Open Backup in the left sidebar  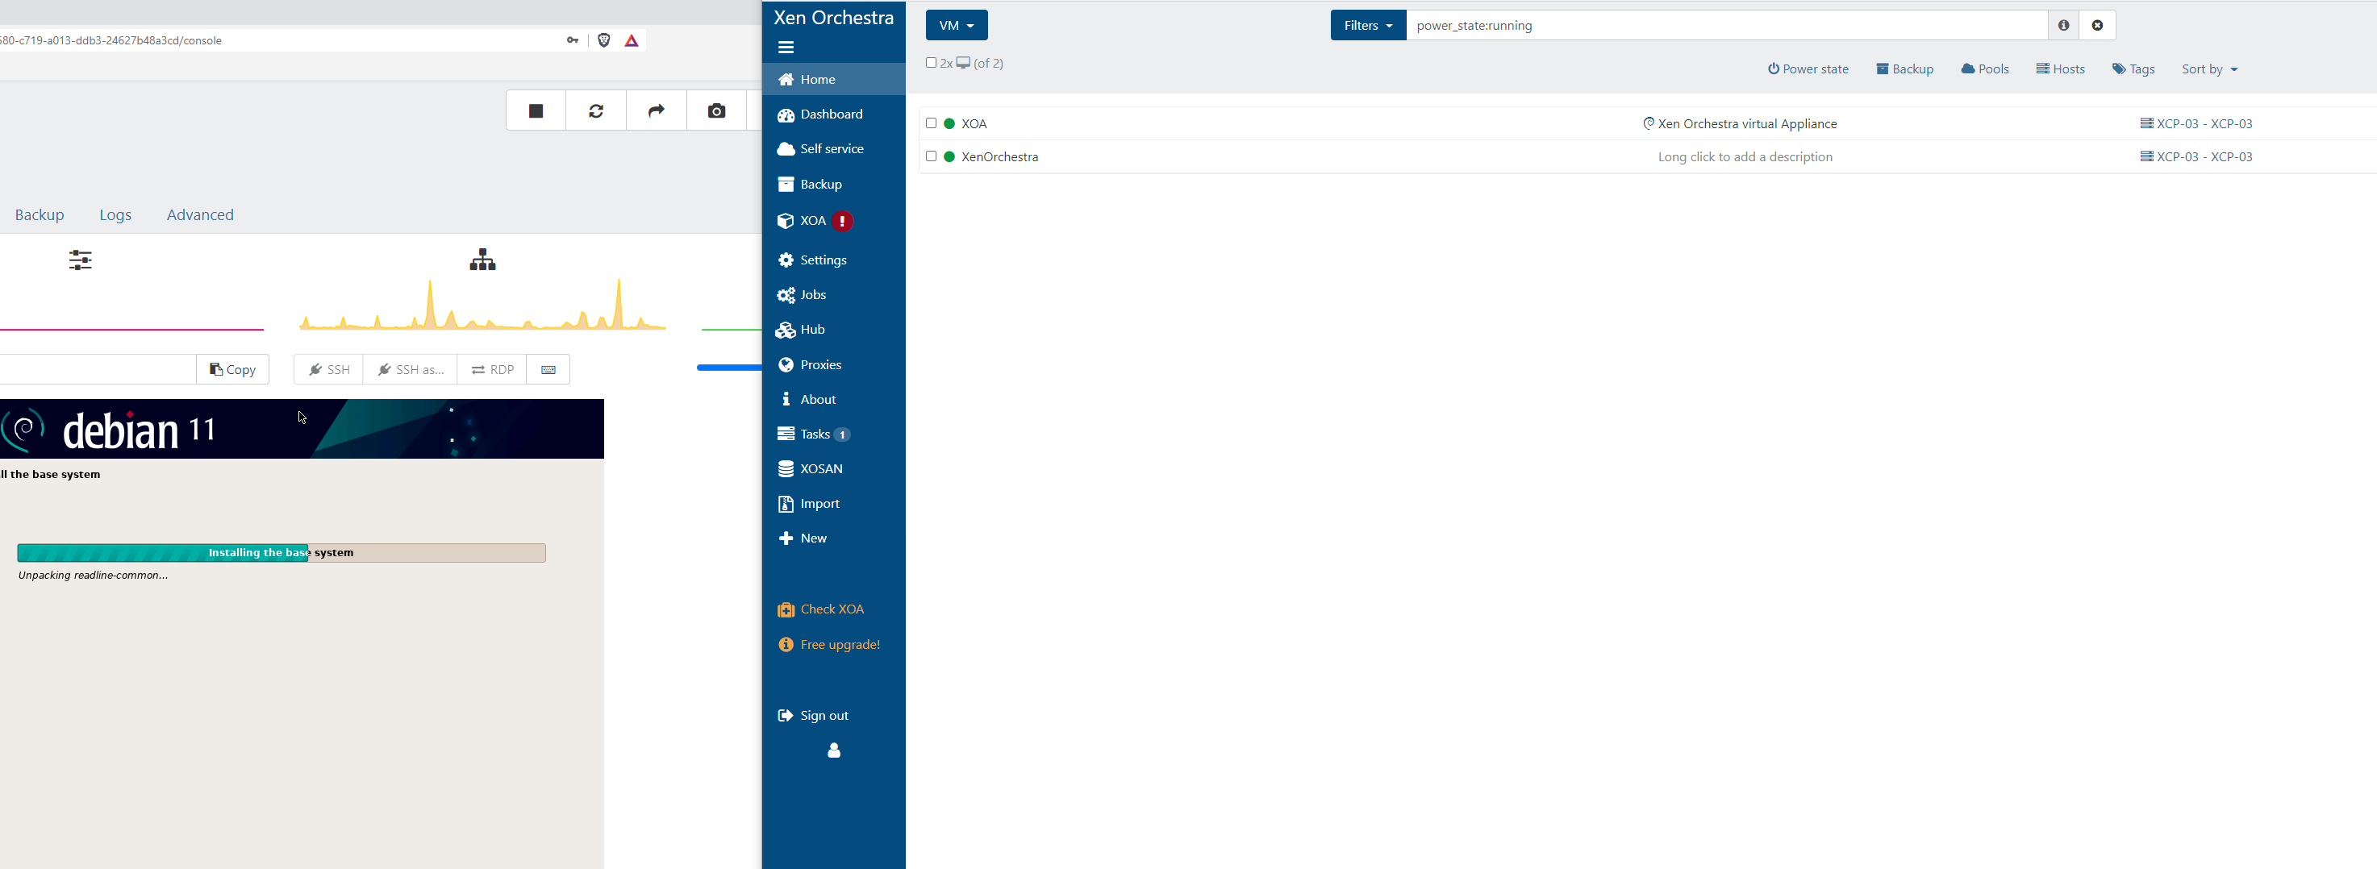point(833,185)
